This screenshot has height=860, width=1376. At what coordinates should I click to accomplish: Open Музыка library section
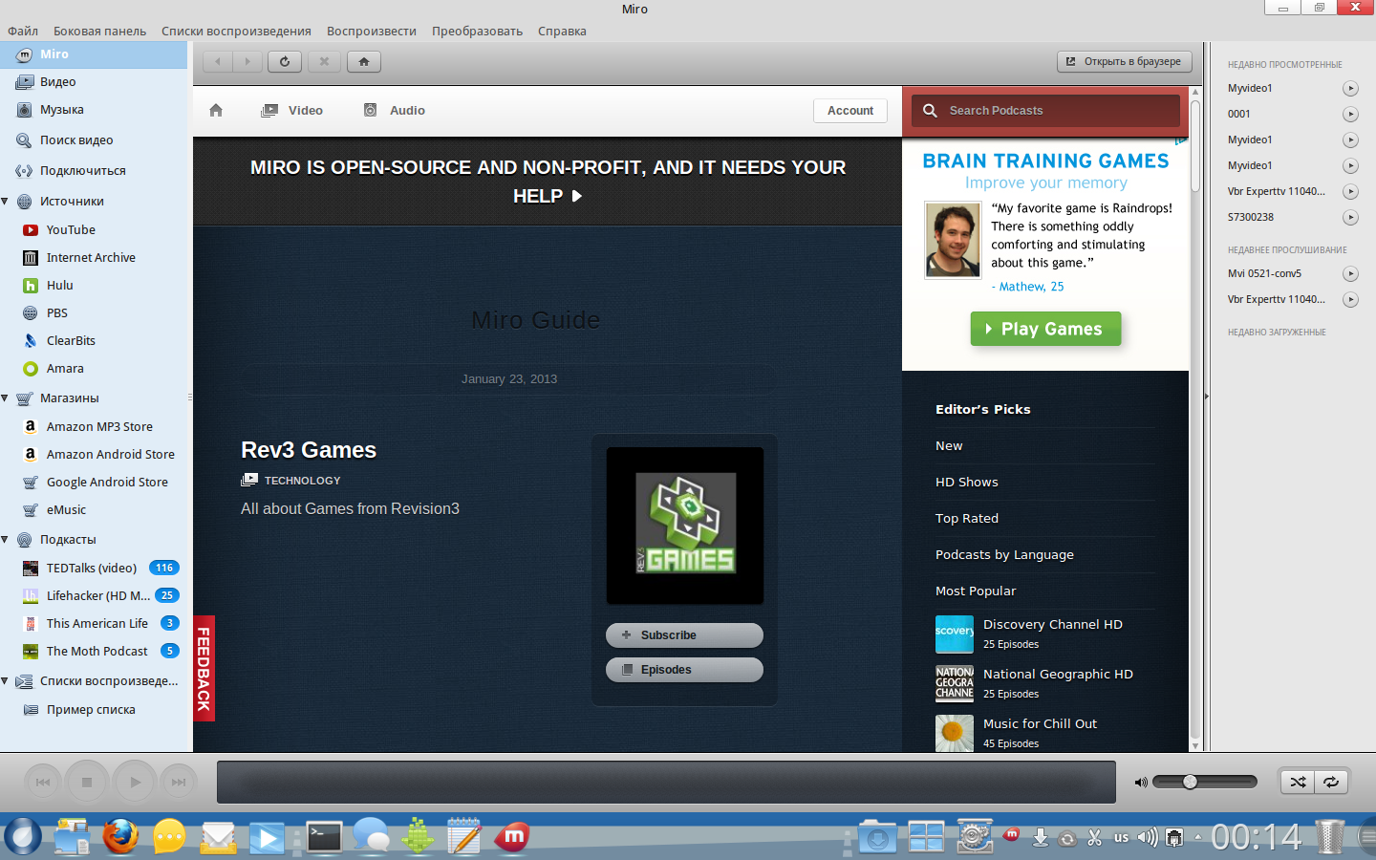[94, 110]
